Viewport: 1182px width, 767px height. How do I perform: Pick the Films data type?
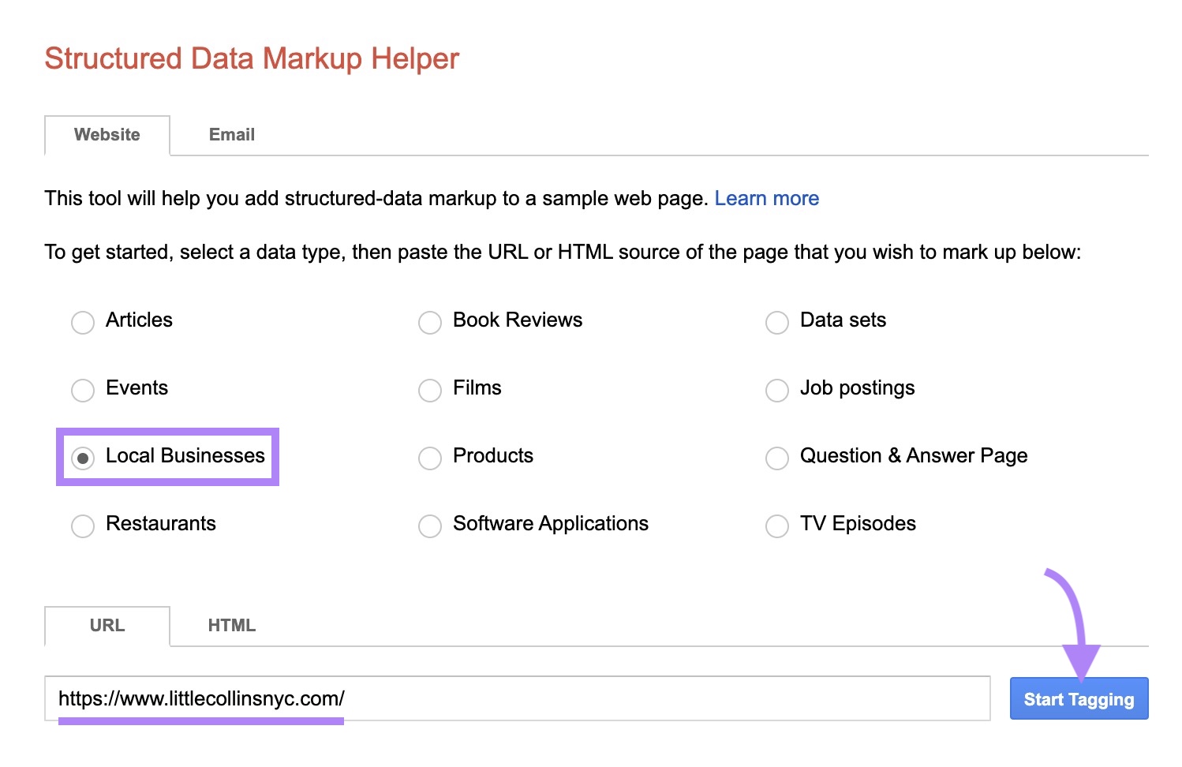[x=429, y=390]
